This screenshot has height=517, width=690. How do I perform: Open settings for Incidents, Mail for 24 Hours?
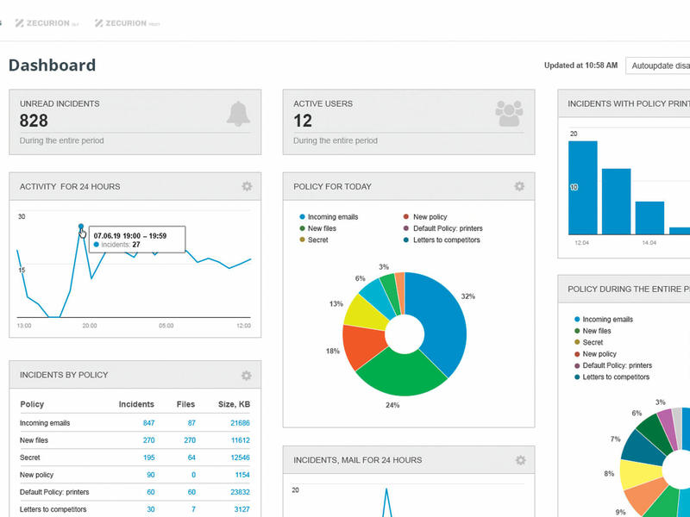tap(519, 460)
